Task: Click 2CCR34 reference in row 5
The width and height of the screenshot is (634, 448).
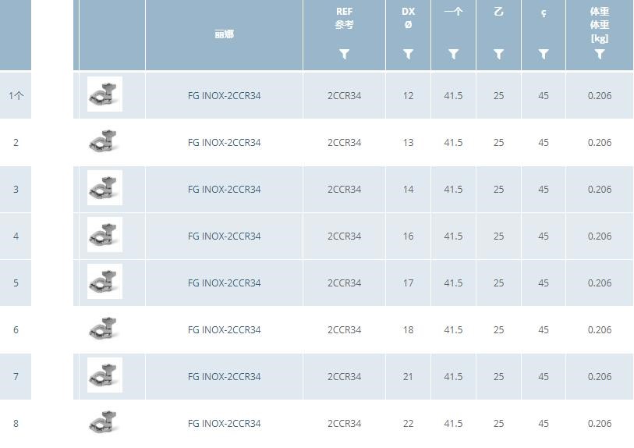Action: (x=344, y=283)
